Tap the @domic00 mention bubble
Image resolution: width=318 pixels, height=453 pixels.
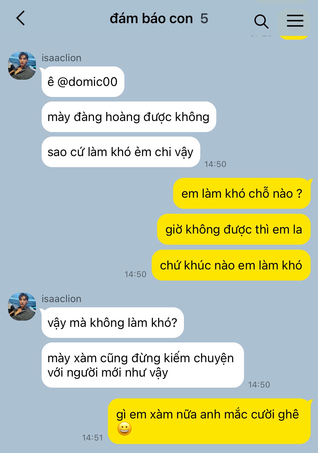(x=83, y=82)
